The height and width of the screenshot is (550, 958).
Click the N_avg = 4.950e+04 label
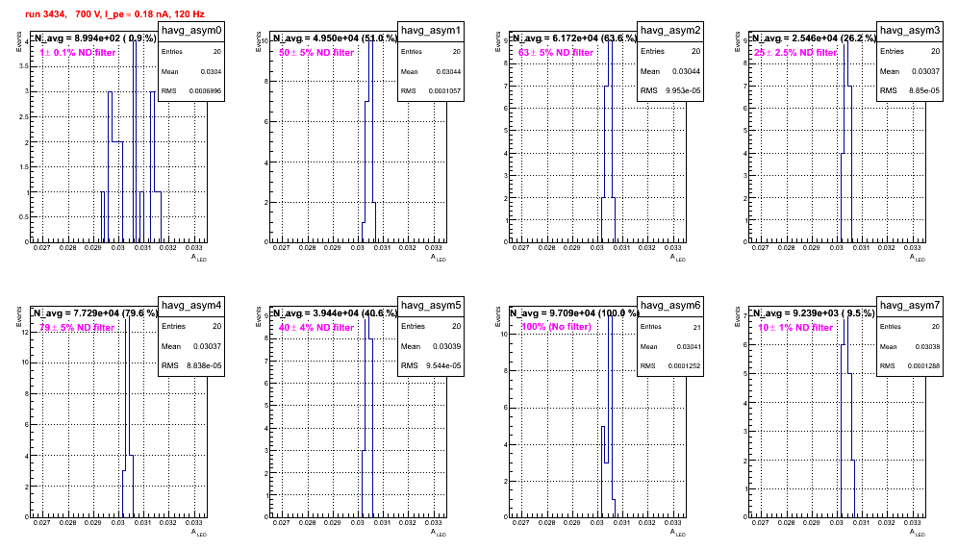[x=335, y=37]
